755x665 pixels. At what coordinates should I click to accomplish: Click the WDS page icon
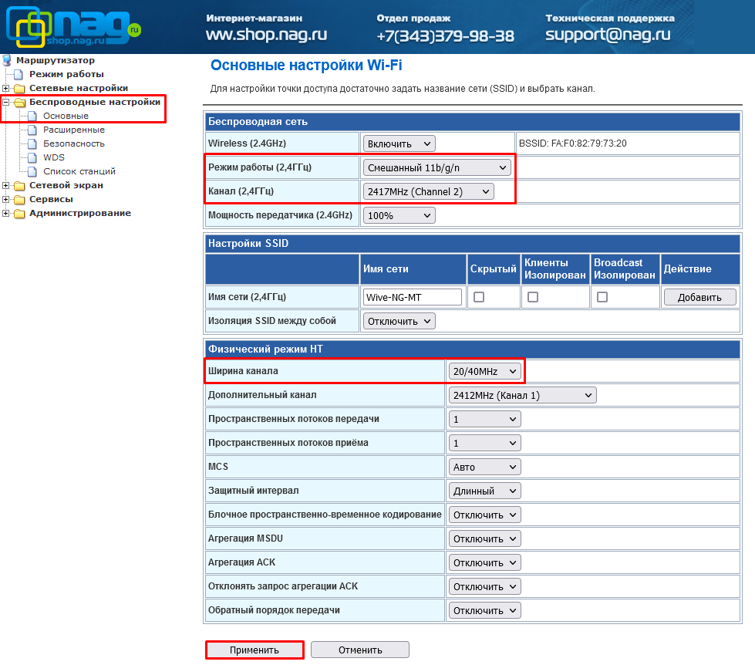coord(32,157)
